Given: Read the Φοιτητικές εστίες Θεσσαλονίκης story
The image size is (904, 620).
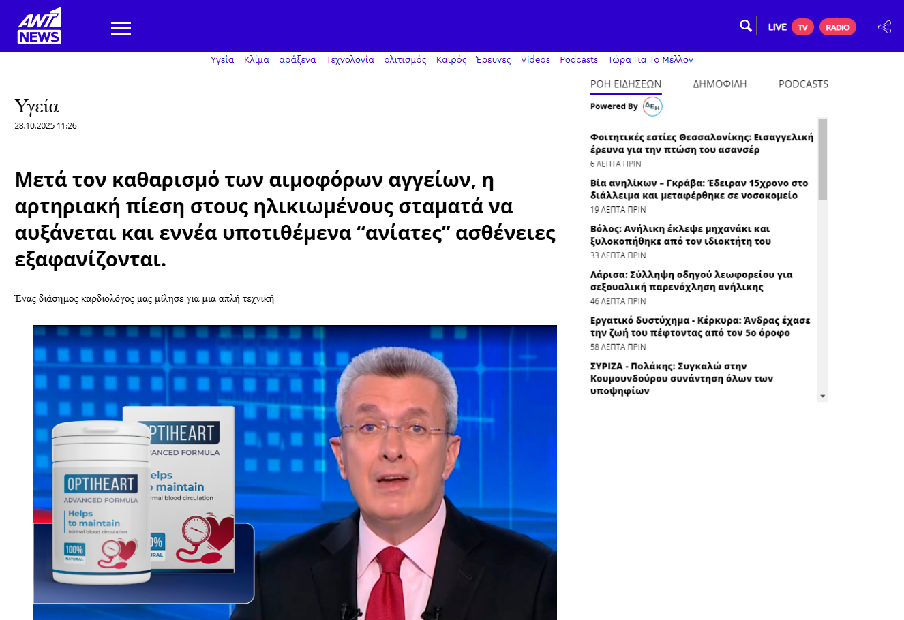Looking at the screenshot, I should coord(701,143).
